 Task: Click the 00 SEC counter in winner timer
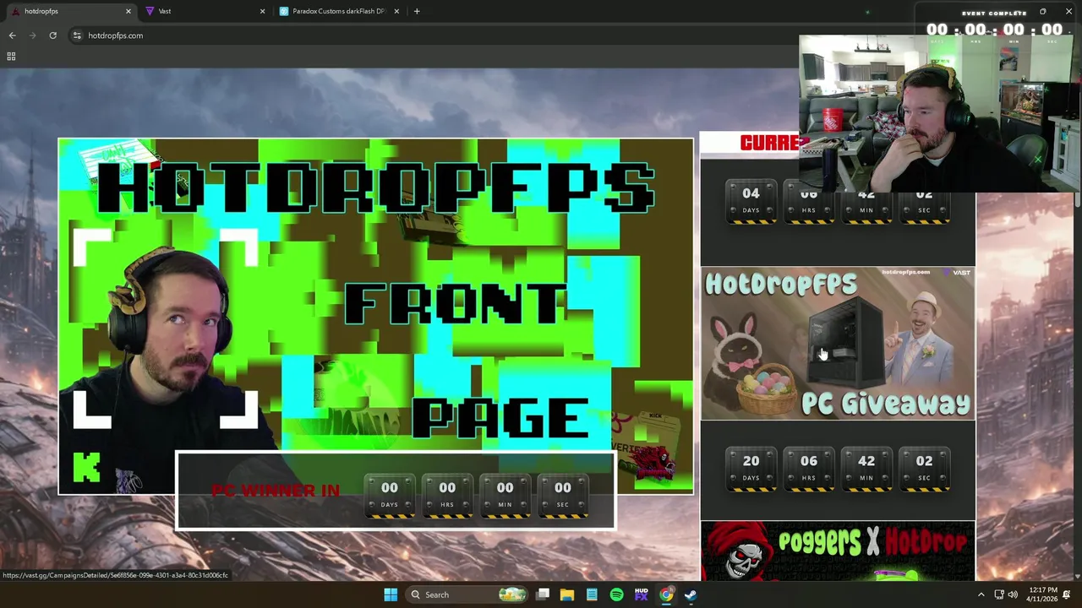click(x=562, y=496)
